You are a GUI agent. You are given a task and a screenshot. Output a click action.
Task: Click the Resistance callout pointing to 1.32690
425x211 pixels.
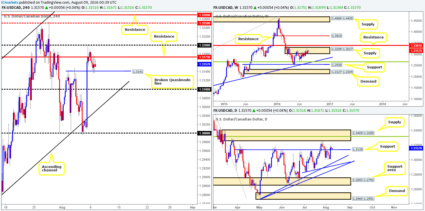pos(134,29)
